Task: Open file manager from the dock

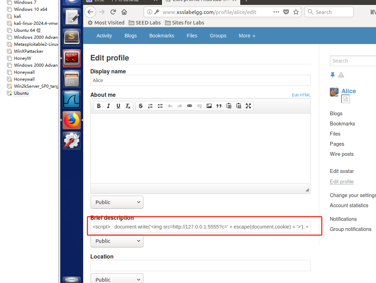Action: [x=72, y=79]
